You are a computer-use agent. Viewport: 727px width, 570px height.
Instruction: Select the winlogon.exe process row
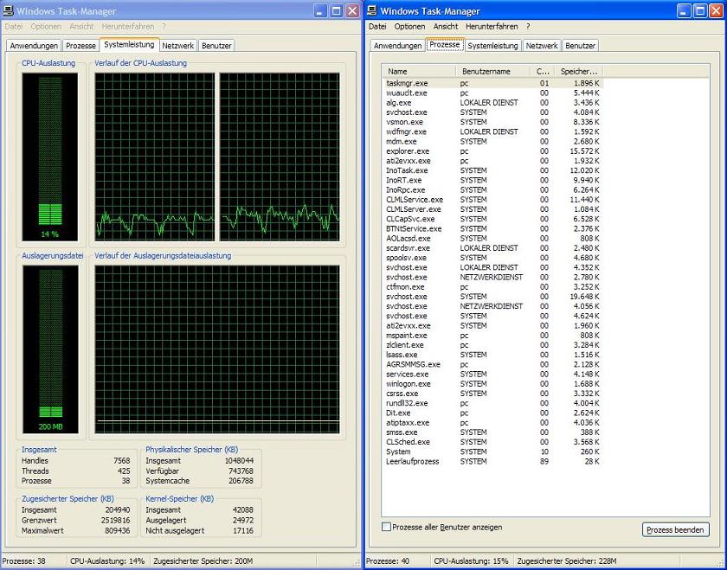[492, 384]
